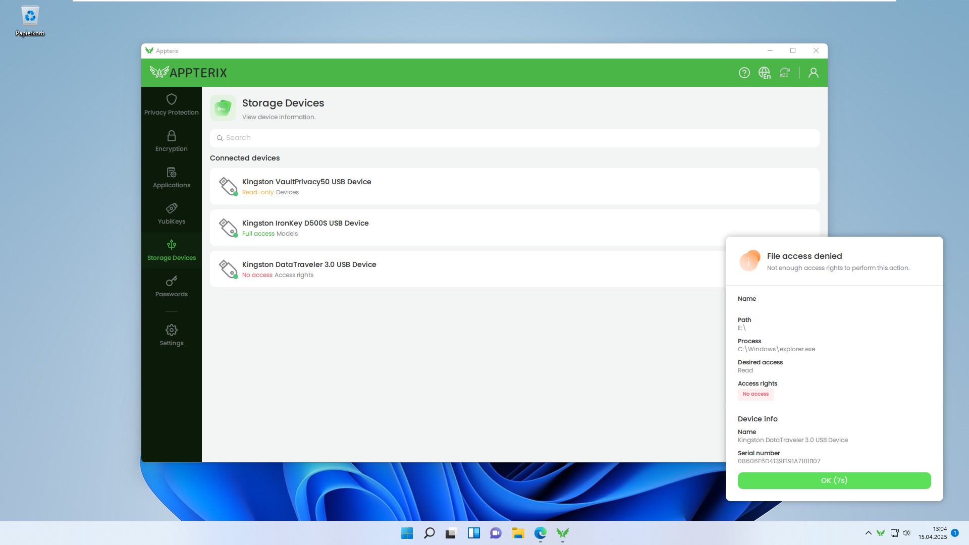Go to Encryption section in the sidebar
This screenshot has height=545, width=969.
click(171, 141)
